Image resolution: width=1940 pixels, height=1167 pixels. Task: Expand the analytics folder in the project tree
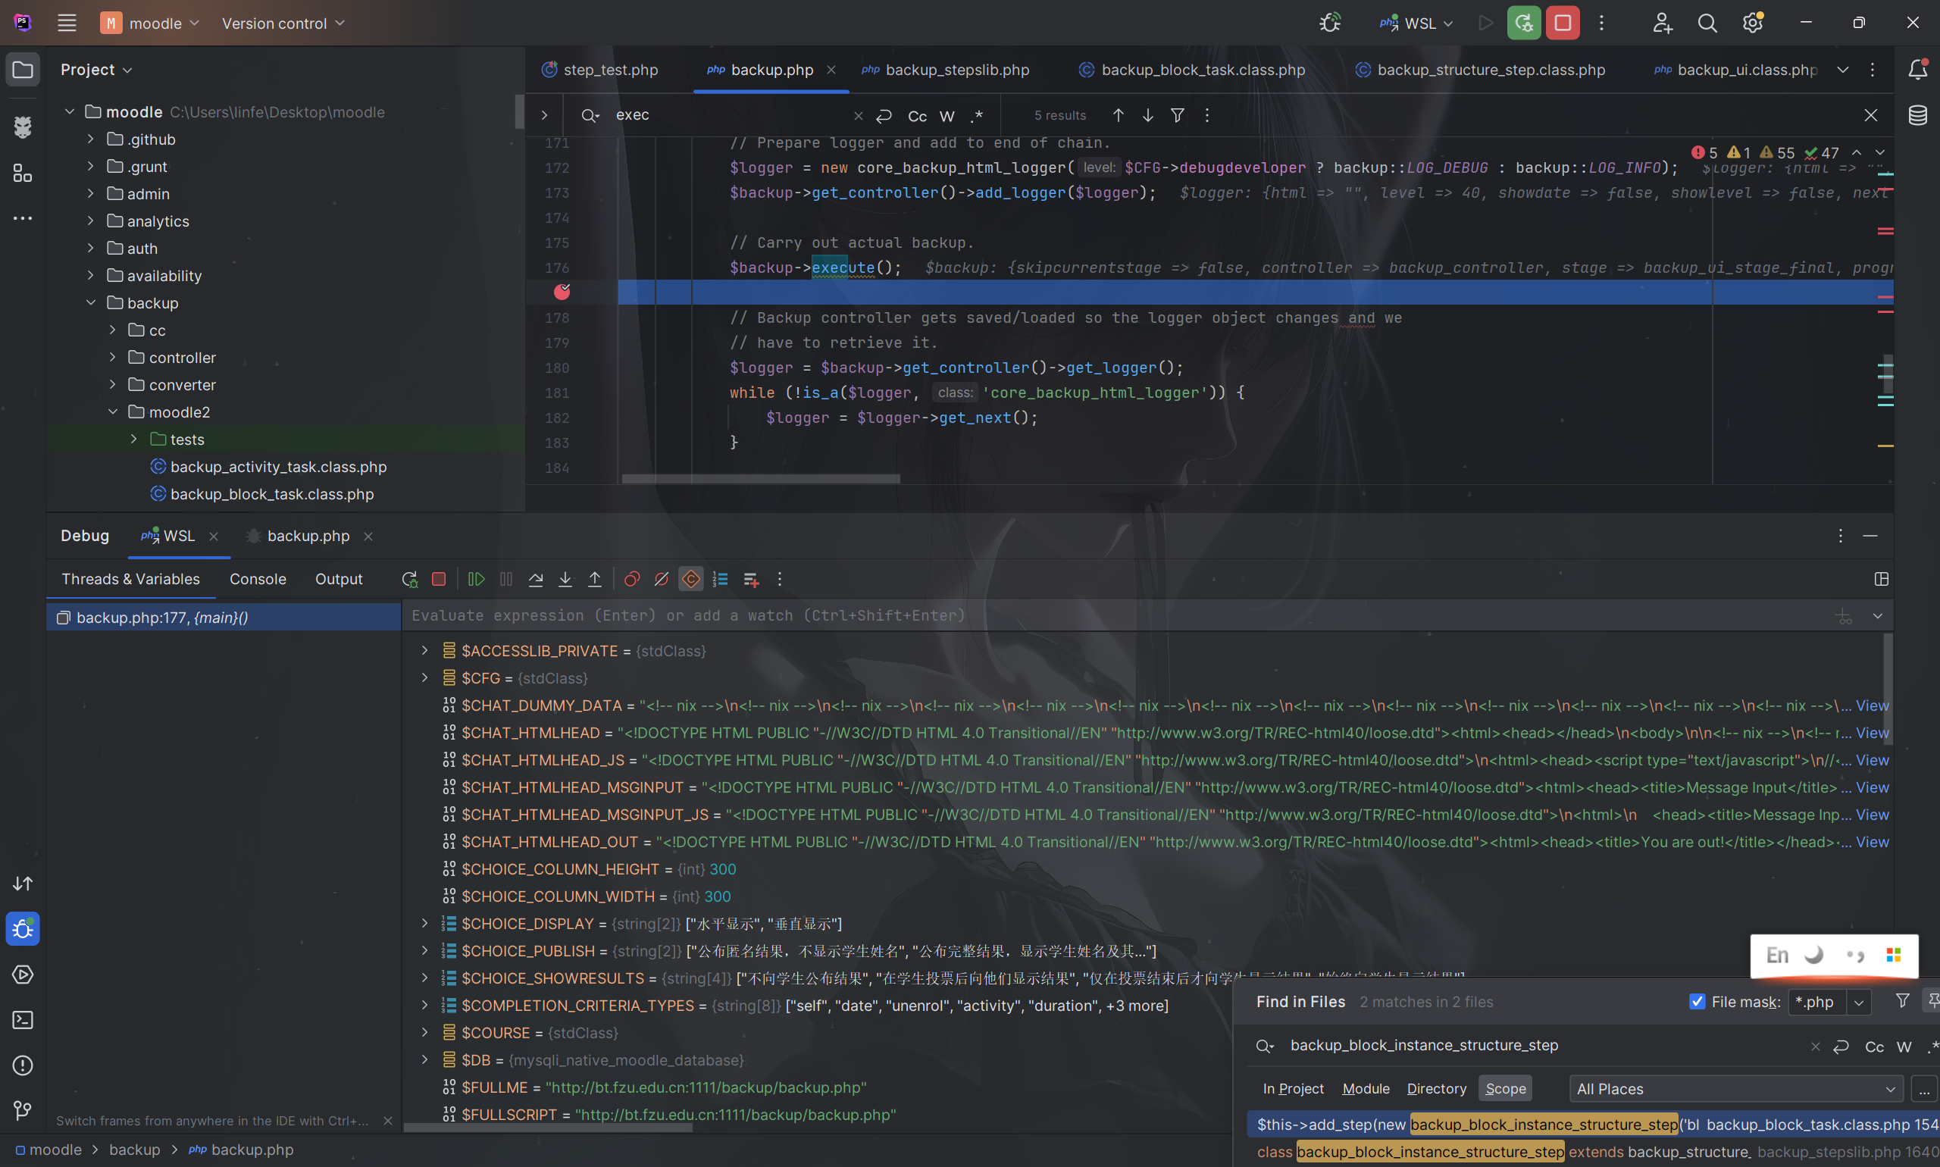90,221
